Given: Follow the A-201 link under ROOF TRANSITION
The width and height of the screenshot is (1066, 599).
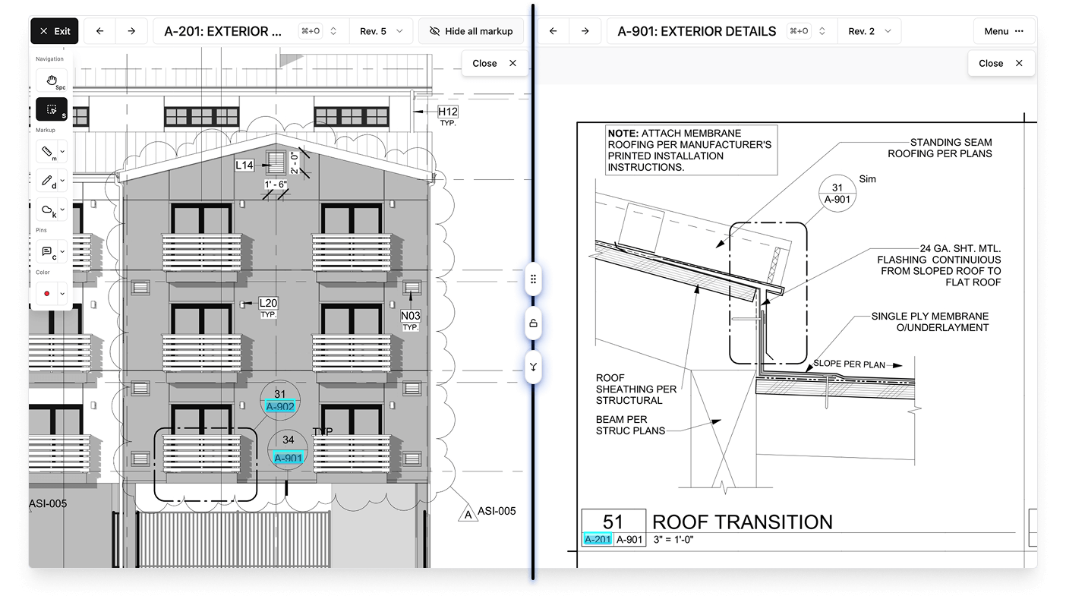Looking at the screenshot, I should [597, 539].
